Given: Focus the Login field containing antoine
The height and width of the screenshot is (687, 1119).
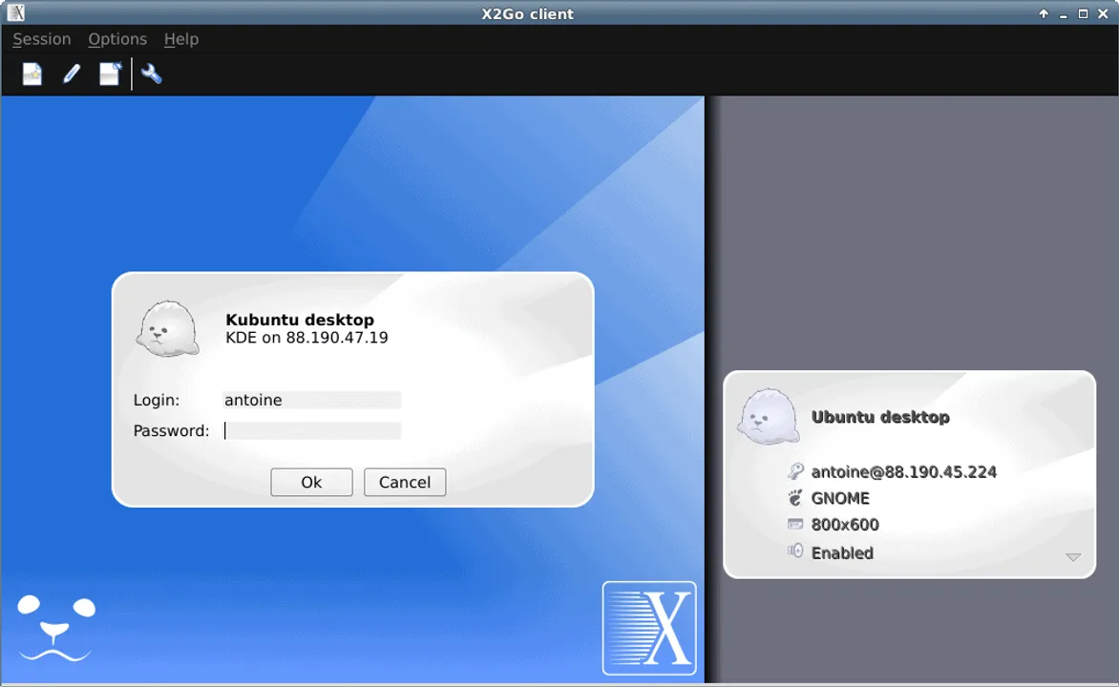Looking at the screenshot, I should point(312,400).
